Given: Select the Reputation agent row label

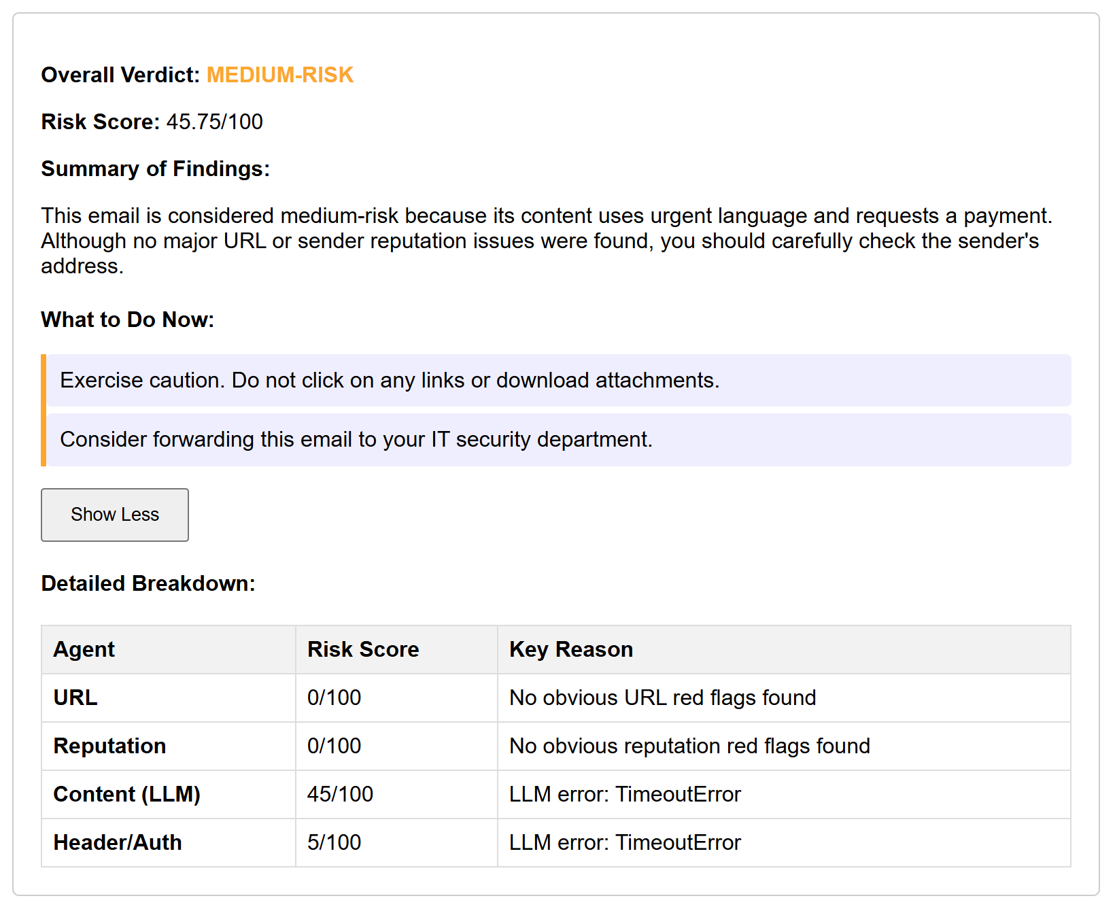Looking at the screenshot, I should (109, 746).
